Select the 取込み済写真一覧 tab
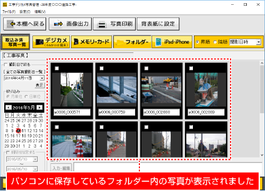The height and width of the screenshot is (191, 265). (15, 42)
